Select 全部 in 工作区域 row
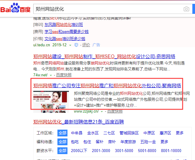This screenshot has height=160, width=195. point(62,133)
